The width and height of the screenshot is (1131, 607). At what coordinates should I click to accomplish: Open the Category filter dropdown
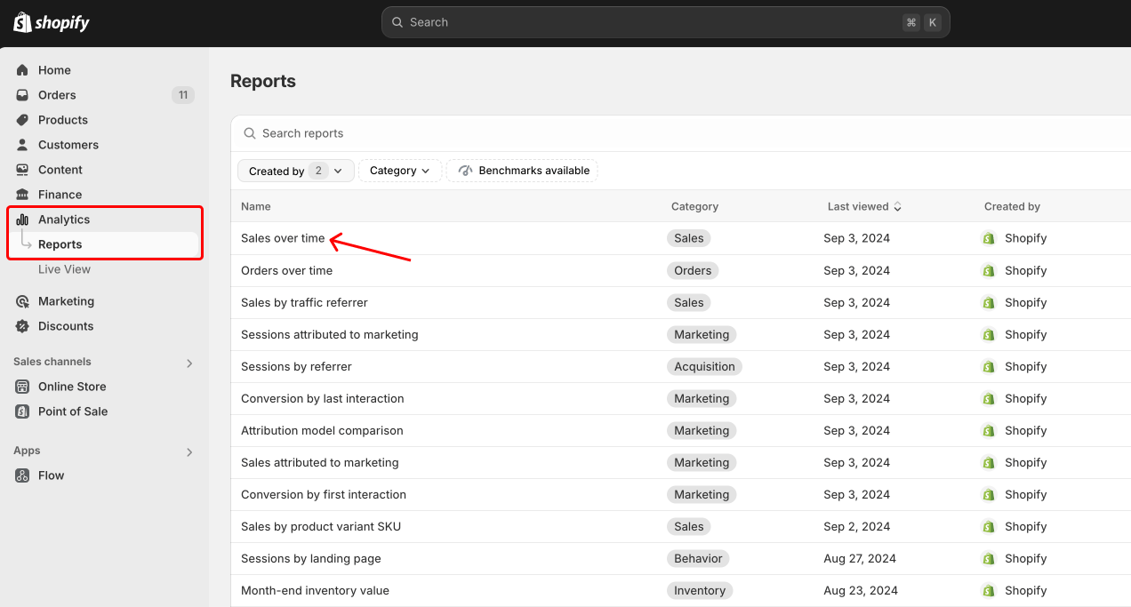click(400, 171)
